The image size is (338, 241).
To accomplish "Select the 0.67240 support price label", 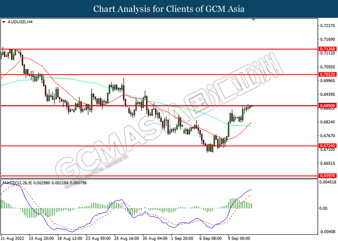I will coord(327,146).
